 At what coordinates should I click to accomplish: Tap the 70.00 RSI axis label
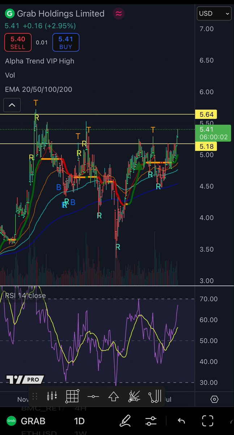208,299
